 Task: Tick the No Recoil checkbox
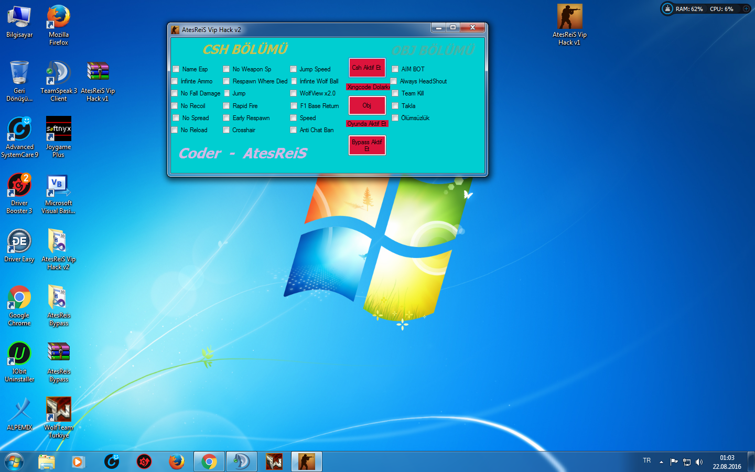click(175, 105)
